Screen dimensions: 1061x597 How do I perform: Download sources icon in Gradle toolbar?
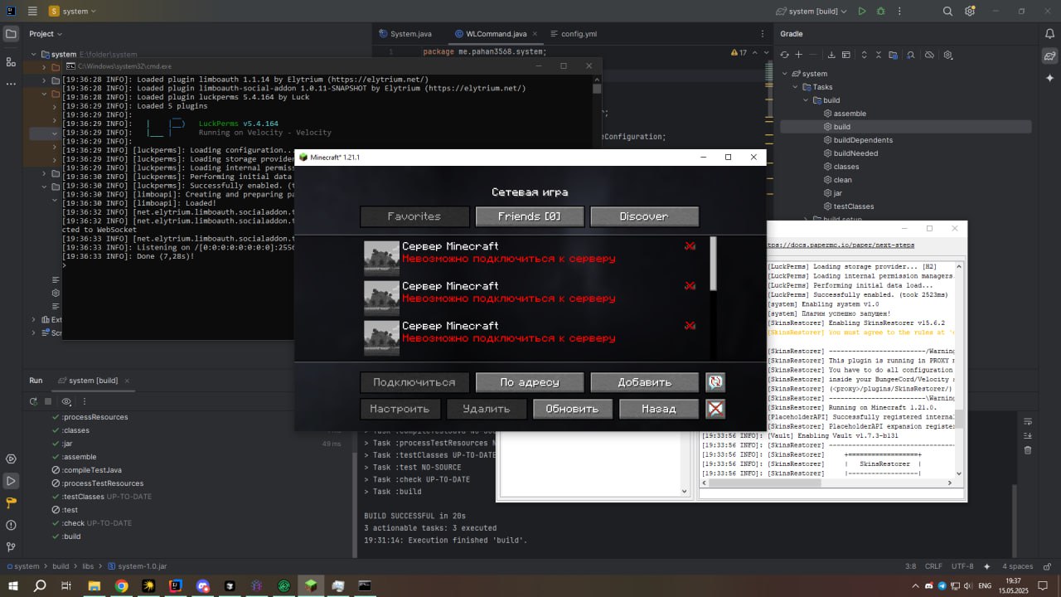coord(832,55)
